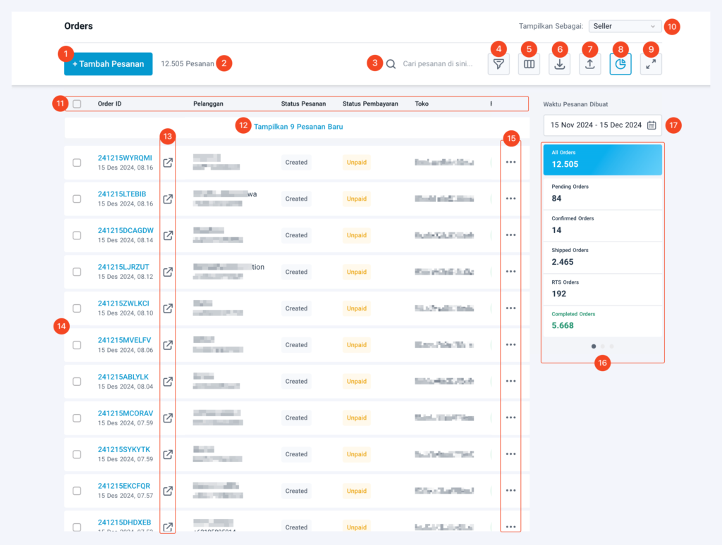
Task: Click the Toko column header
Action: tap(422, 104)
